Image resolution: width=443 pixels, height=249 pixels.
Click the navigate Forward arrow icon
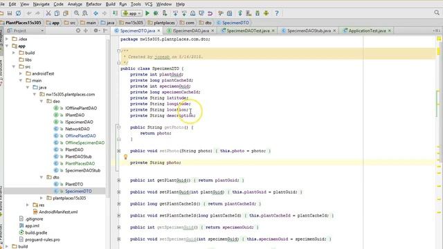pos(105,13)
